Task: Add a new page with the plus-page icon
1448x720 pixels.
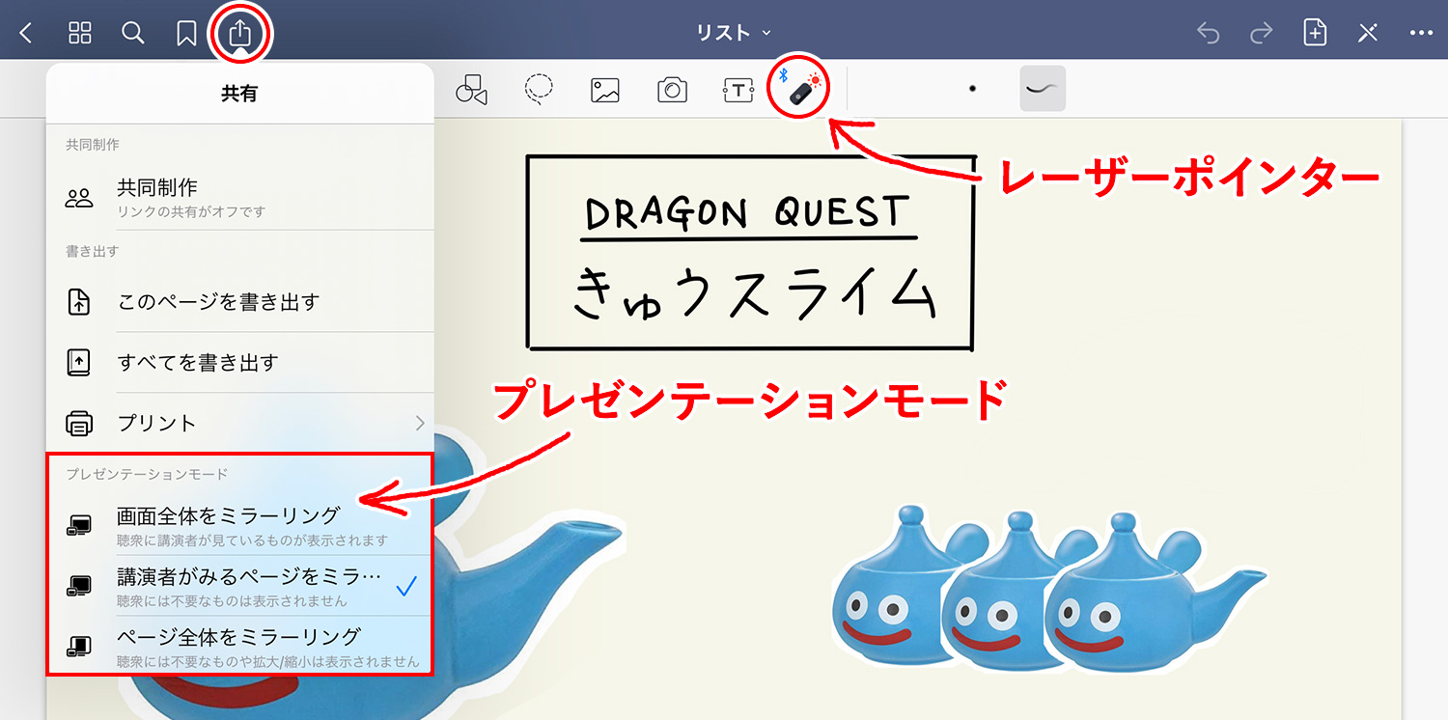Action: click(x=1315, y=33)
